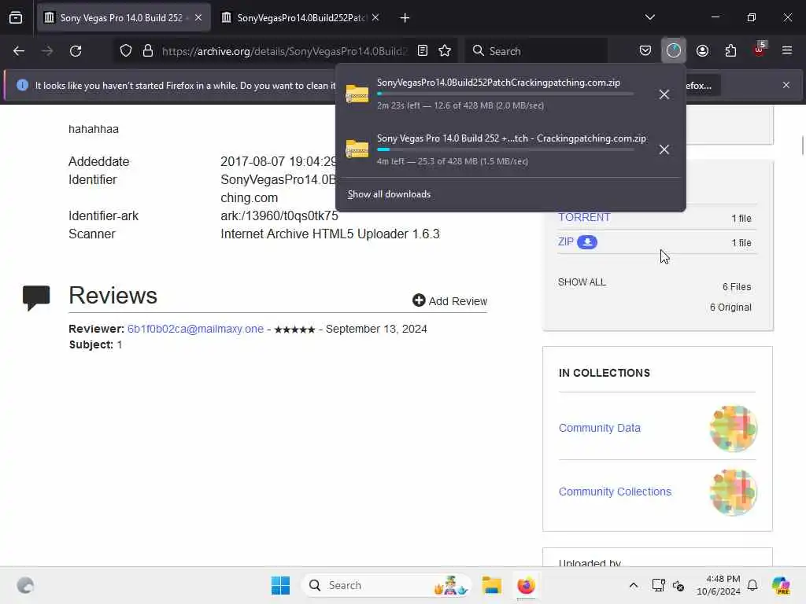Open the Community Data collection link
Image resolution: width=806 pixels, height=604 pixels.
(599, 428)
